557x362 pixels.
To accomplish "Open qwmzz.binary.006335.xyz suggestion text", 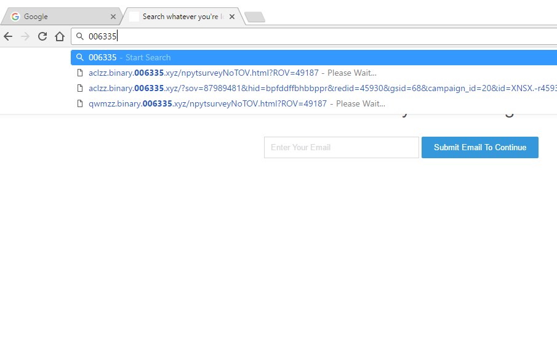I will [207, 103].
